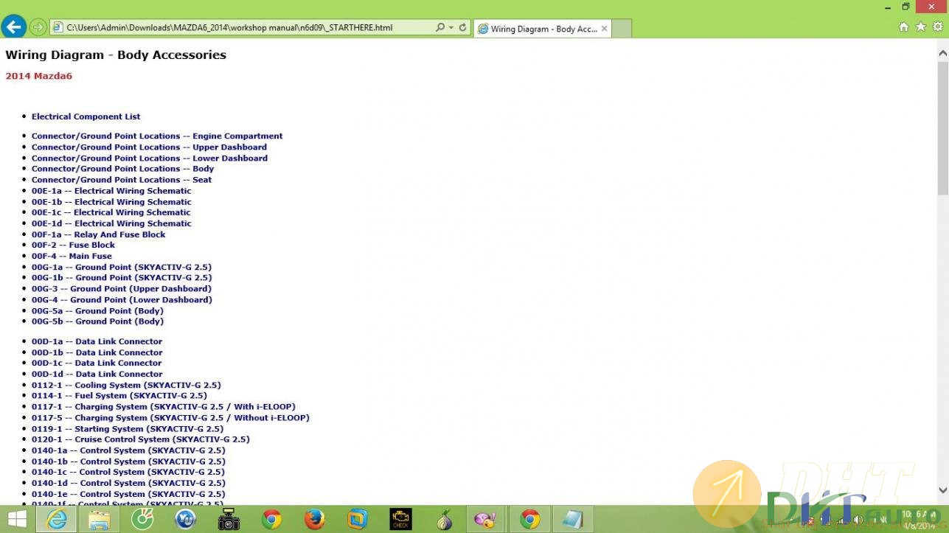Open 00G-3 Ground Point (Upper Dashboard)
Image resolution: width=949 pixels, height=533 pixels.
pos(122,288)
